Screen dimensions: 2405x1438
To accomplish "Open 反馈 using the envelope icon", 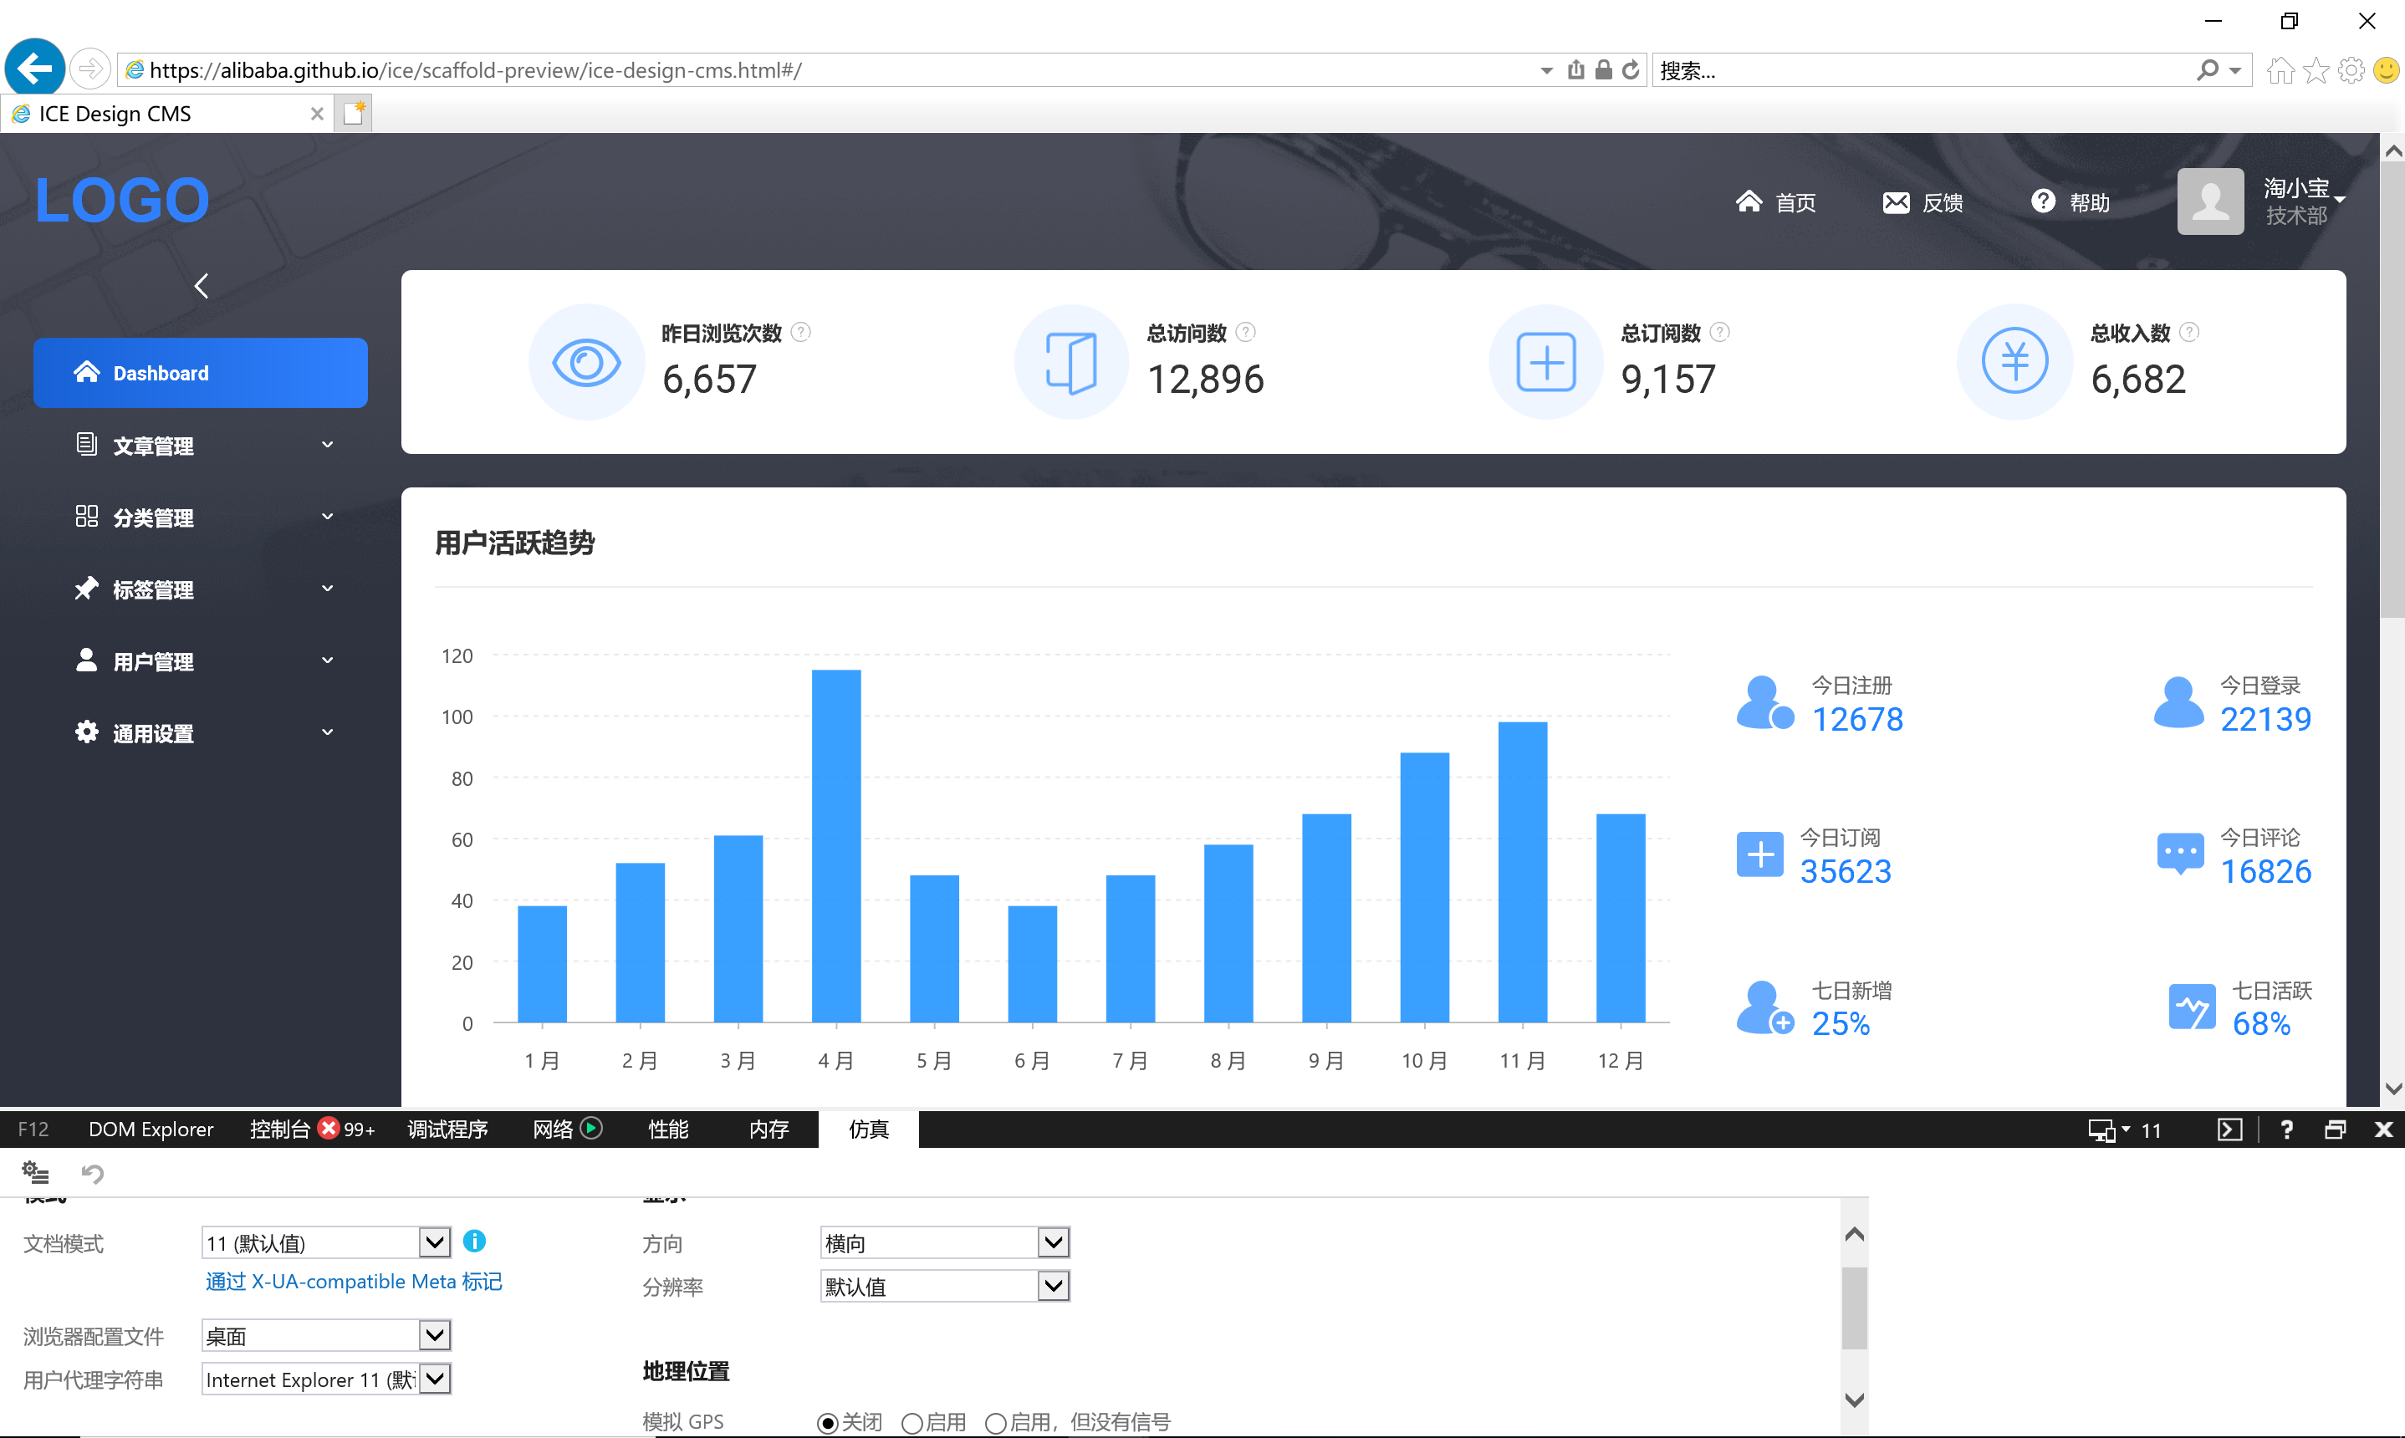I will click(1898, 201).
